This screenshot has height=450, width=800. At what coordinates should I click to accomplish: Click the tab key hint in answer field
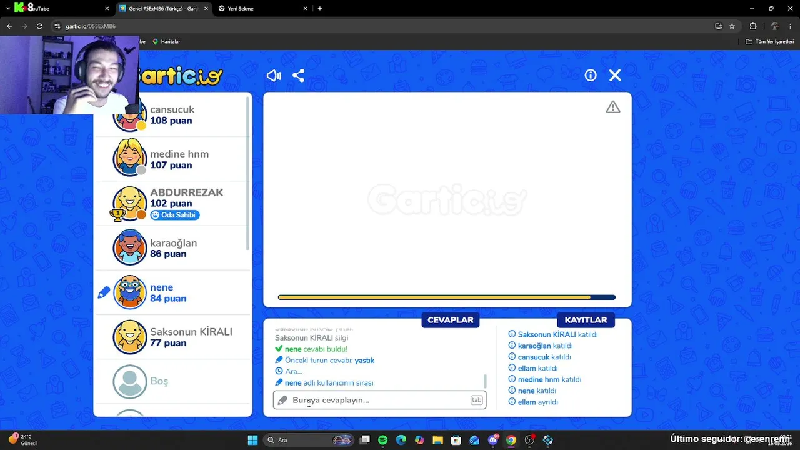coord(476,400)
